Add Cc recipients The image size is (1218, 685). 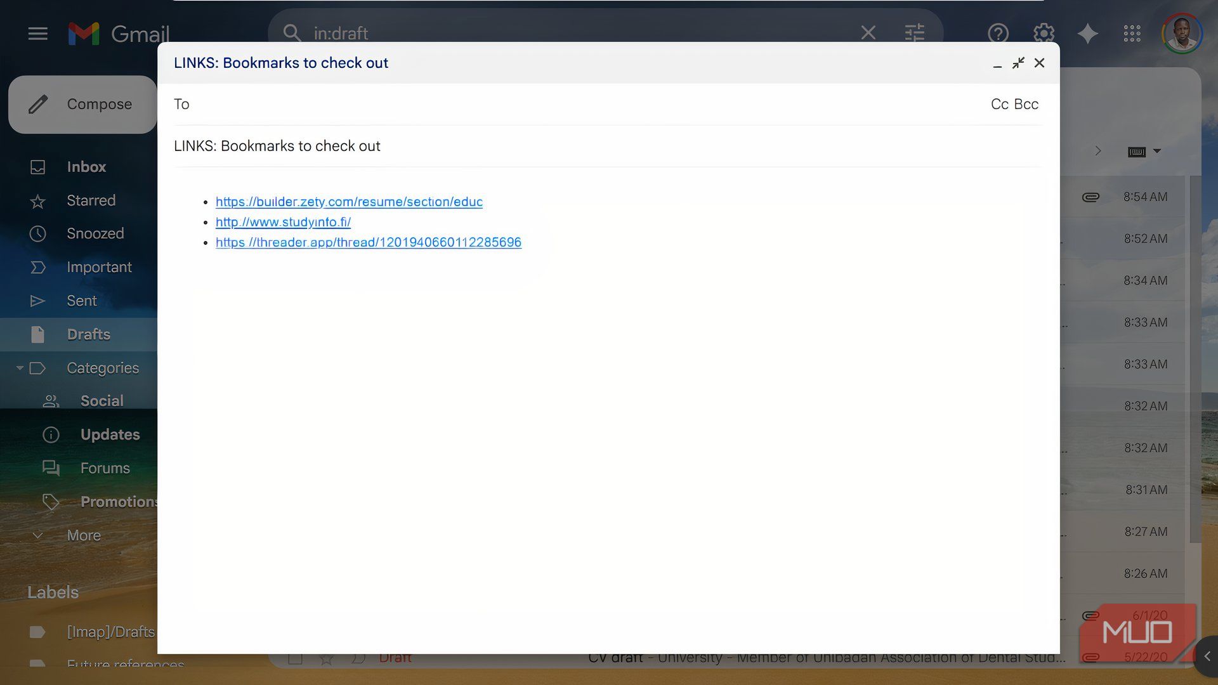click(x=1000, y=104)
